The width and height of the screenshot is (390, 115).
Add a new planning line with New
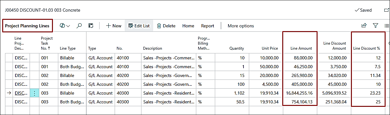[x=113, y=26]
